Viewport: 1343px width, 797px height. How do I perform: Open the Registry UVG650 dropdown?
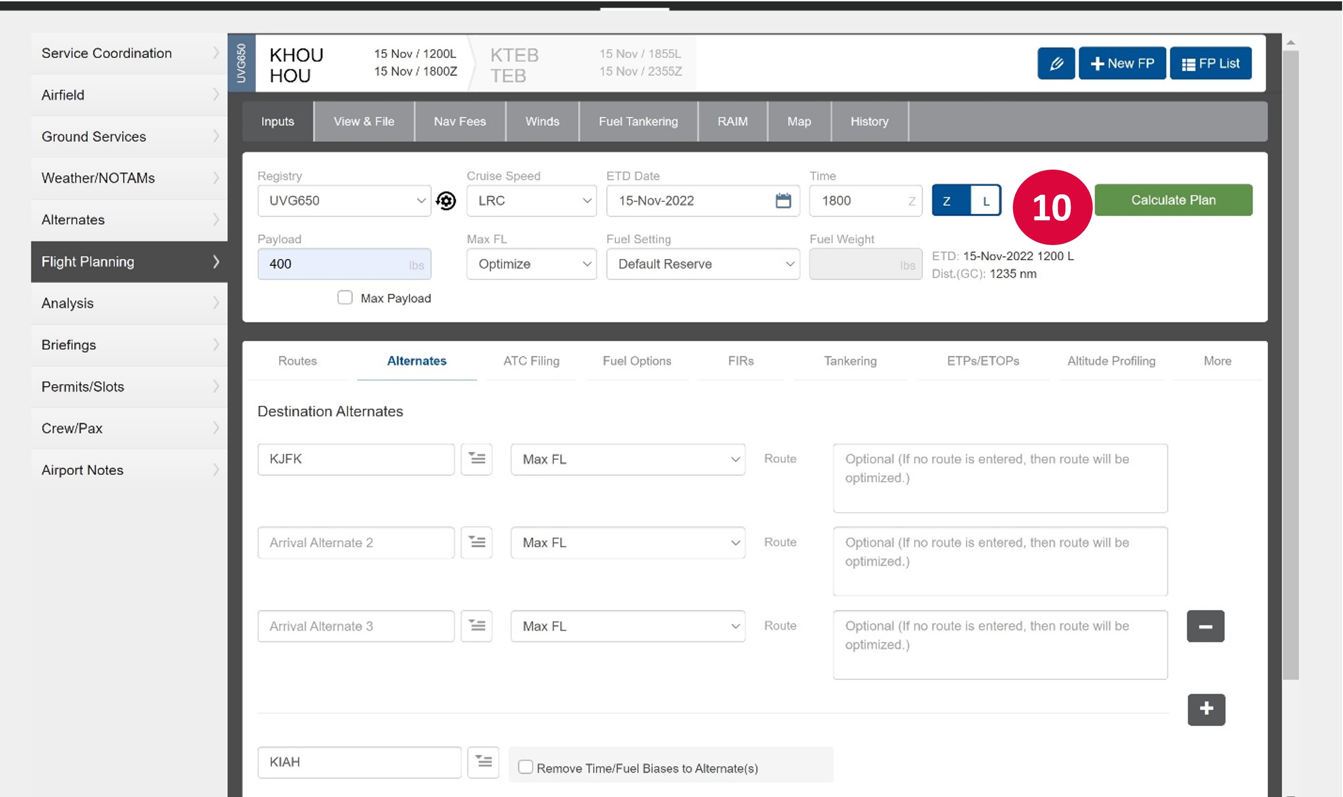point(344,201)
